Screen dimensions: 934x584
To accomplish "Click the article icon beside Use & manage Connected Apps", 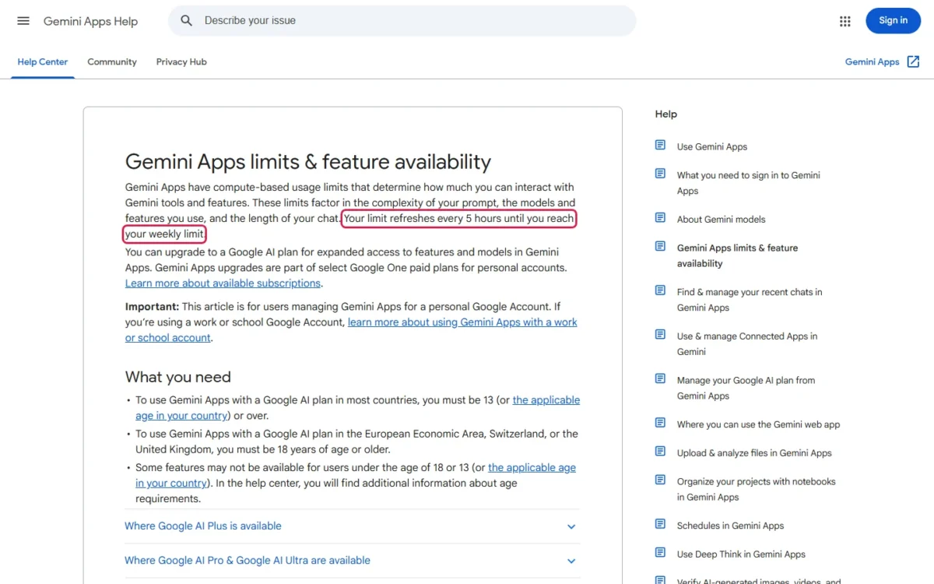I will coord(660,335).
